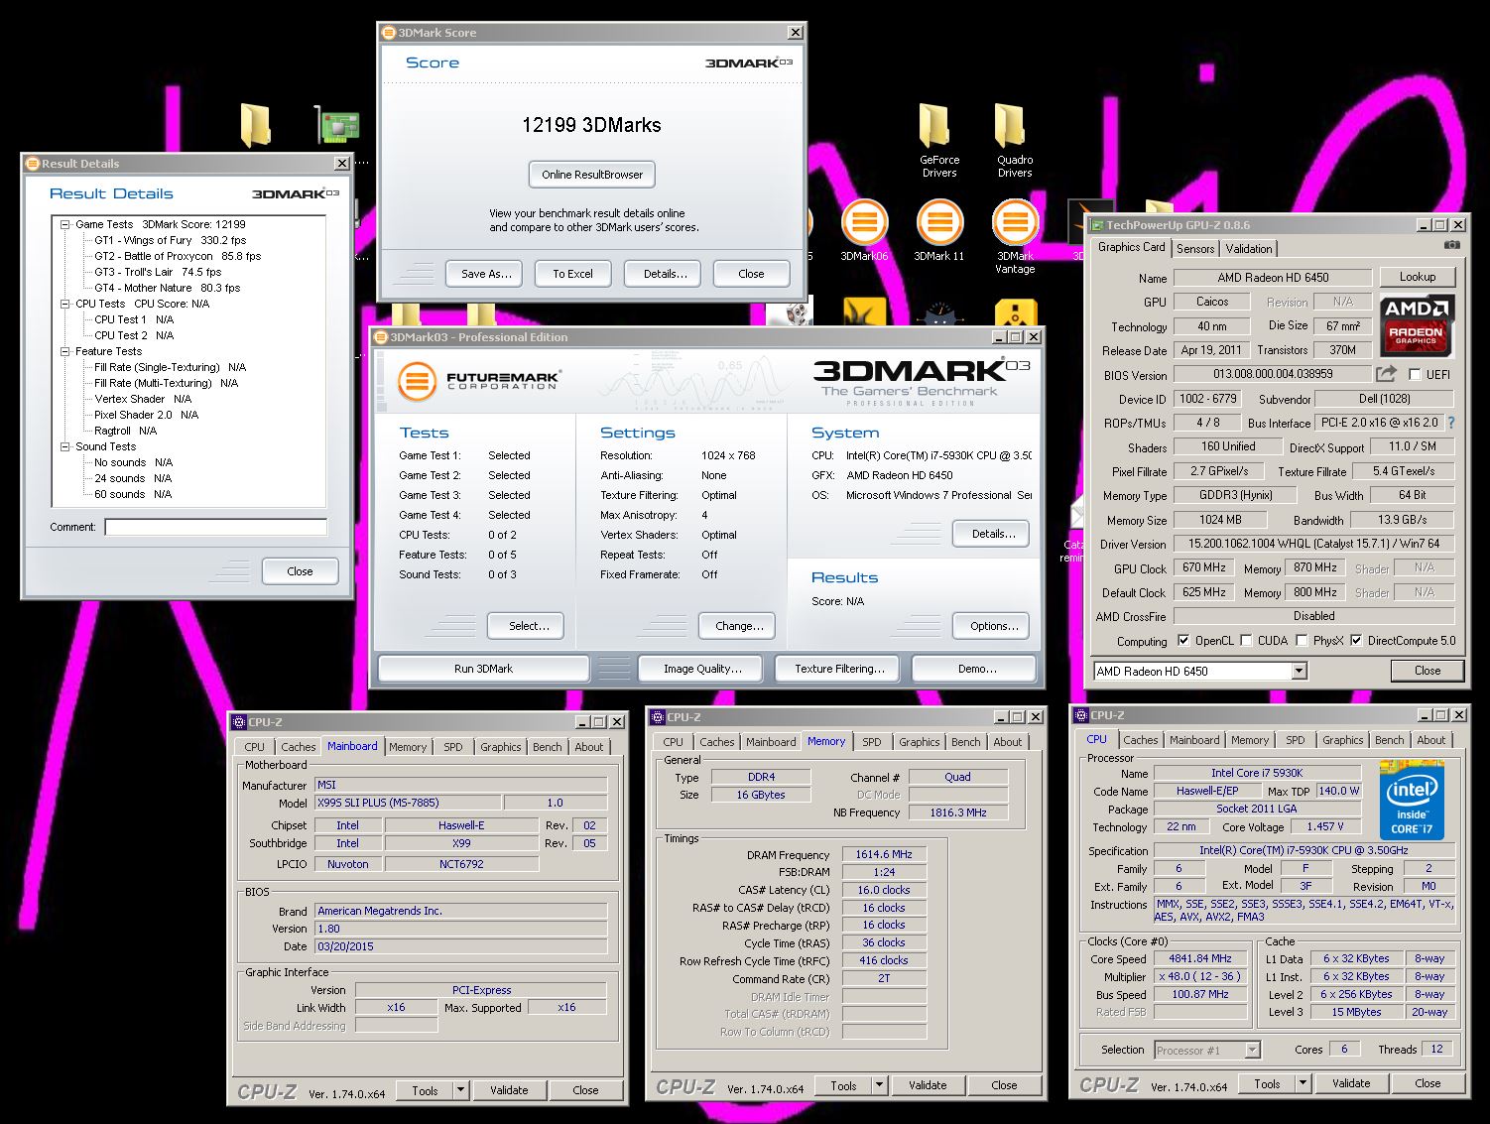Click CPU-Z Mainboard window title icon
1490x1124 pixels.
pos(239,722)
